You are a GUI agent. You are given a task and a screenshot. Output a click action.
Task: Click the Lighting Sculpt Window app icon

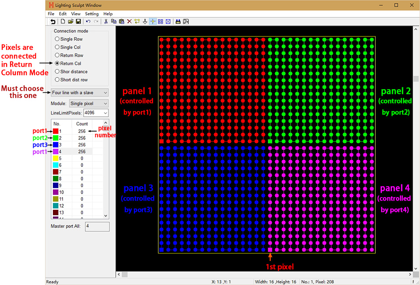click(51, 5)
